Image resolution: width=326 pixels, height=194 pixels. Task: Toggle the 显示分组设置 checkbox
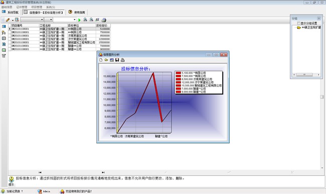(x=299, y=23)
